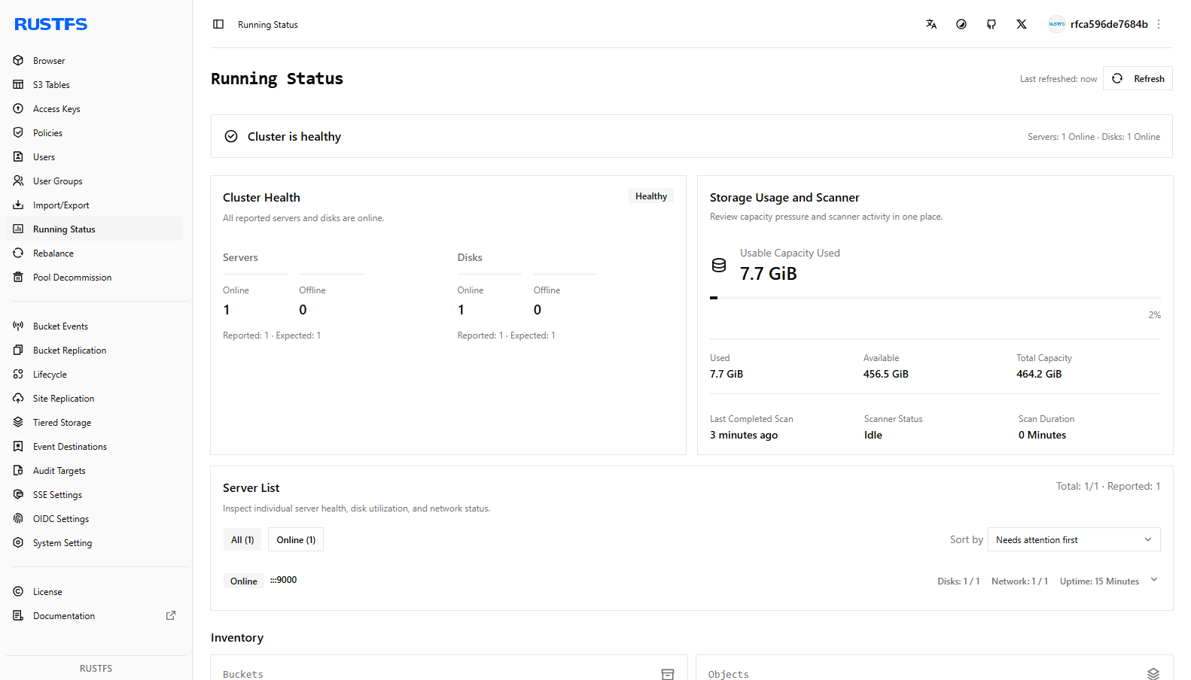Open the rfca596de7684b account name
The height and width of the screenshot is (680, 1191).
click(x=1109, y=24)
